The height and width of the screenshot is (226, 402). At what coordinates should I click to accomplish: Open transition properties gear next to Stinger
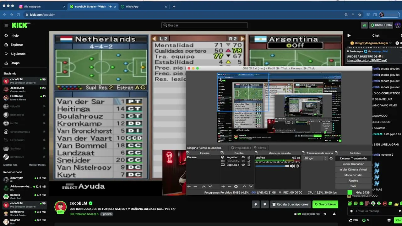(x=331, y=159)
